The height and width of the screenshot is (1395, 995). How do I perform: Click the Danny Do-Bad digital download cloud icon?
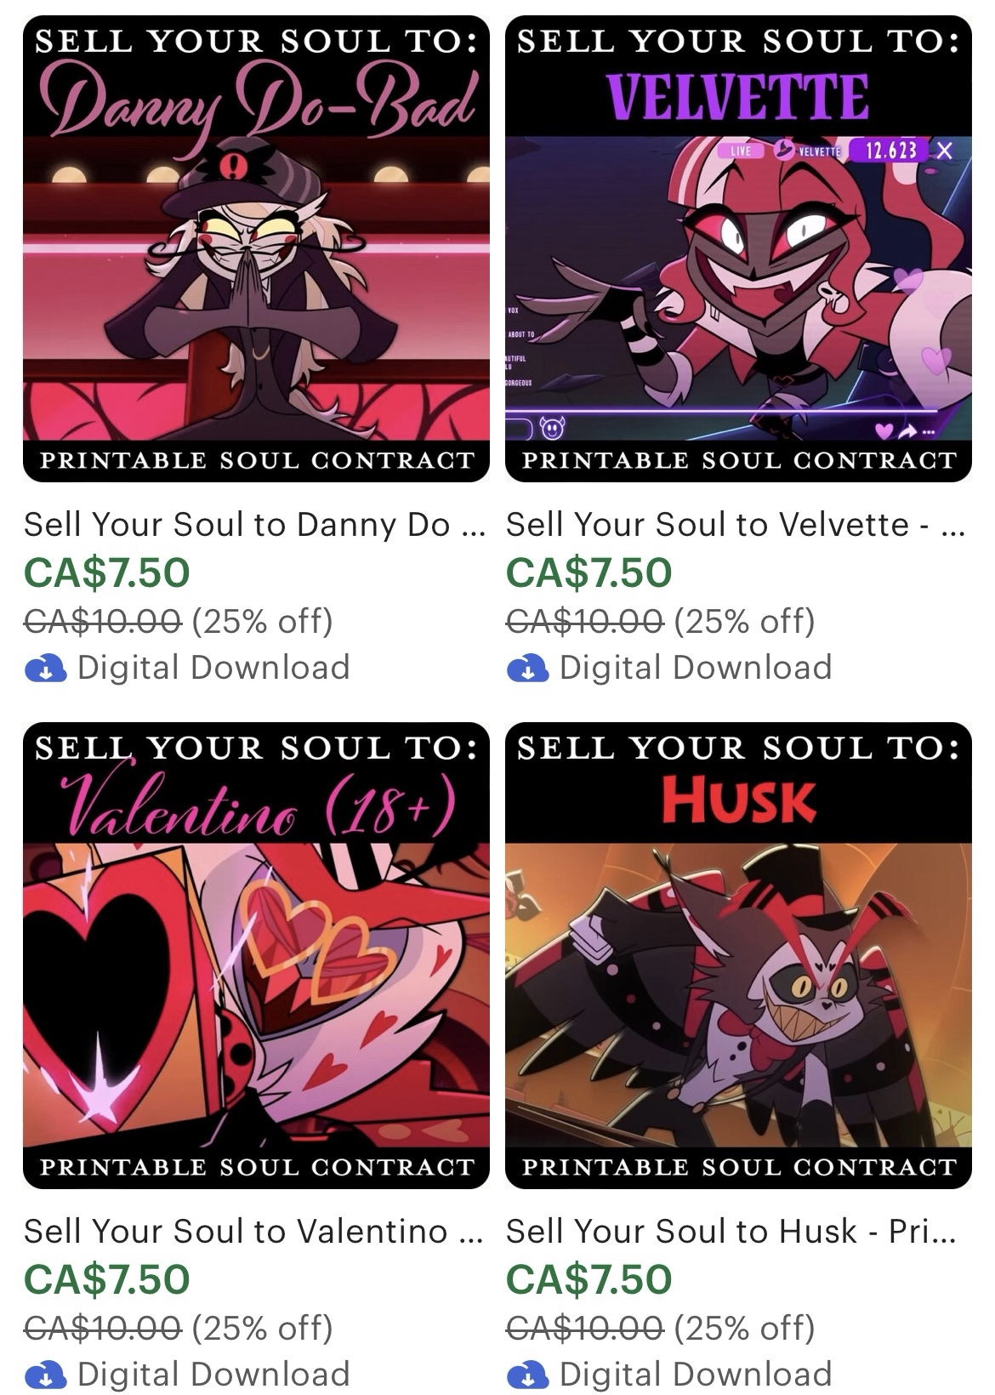coord(46,669)
